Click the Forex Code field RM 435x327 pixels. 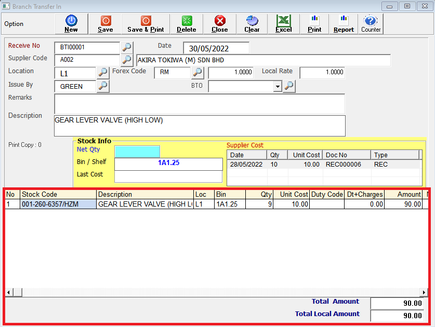click(172, 73)
